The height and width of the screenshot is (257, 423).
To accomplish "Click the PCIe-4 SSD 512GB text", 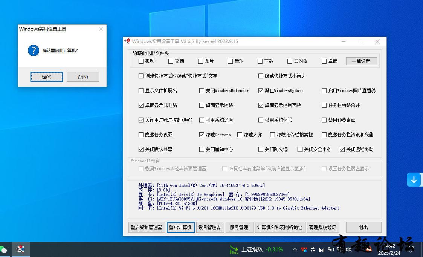I will coord(177,203).
